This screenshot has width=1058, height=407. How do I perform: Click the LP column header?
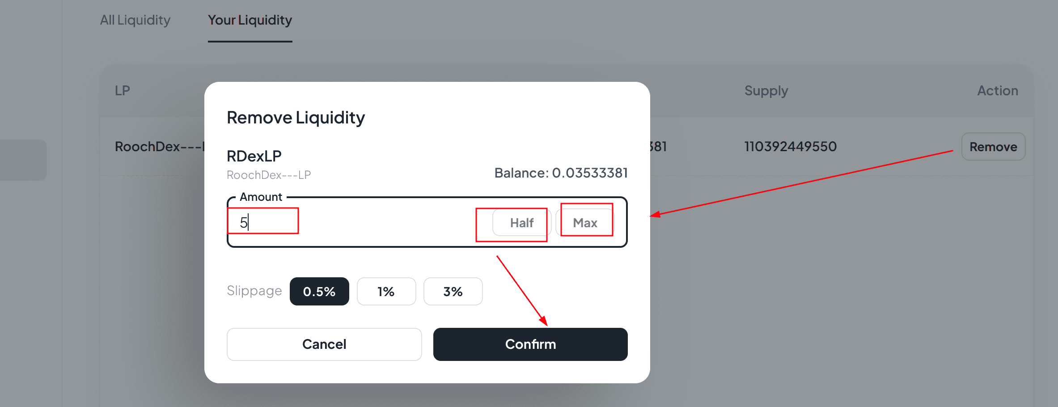[x=123, y=91]
